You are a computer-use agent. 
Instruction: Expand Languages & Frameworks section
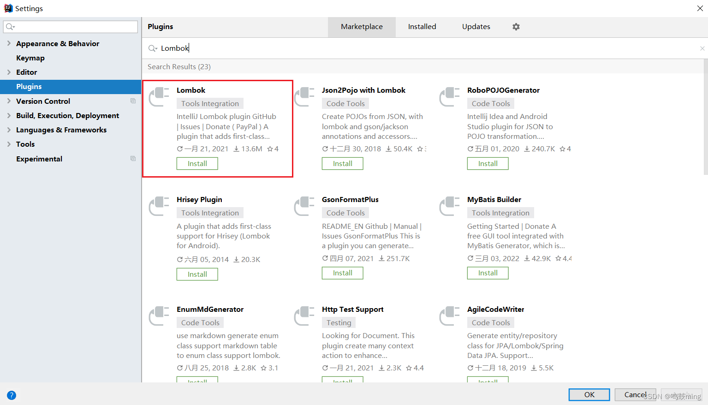tap(9, 130)
